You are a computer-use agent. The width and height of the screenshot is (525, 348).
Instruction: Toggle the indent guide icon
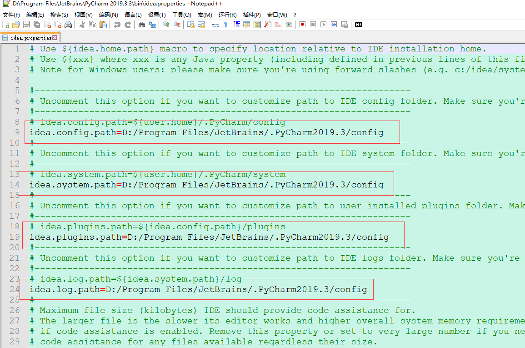pyautogui.click(x=236, y=25)
